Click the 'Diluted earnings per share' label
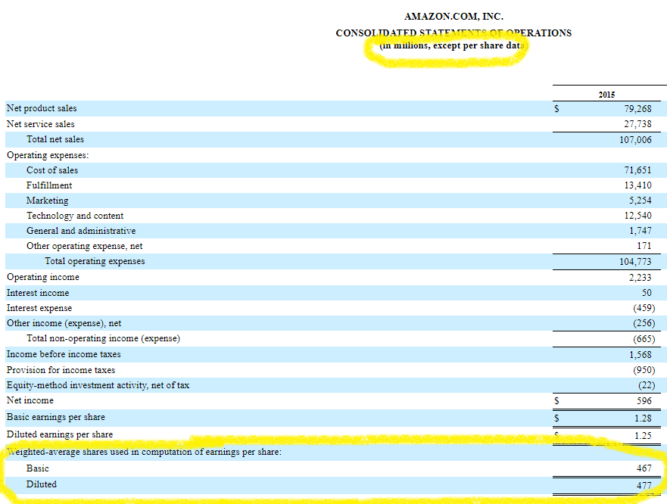The width and height of the screenshot is (667, 504). 60,434
